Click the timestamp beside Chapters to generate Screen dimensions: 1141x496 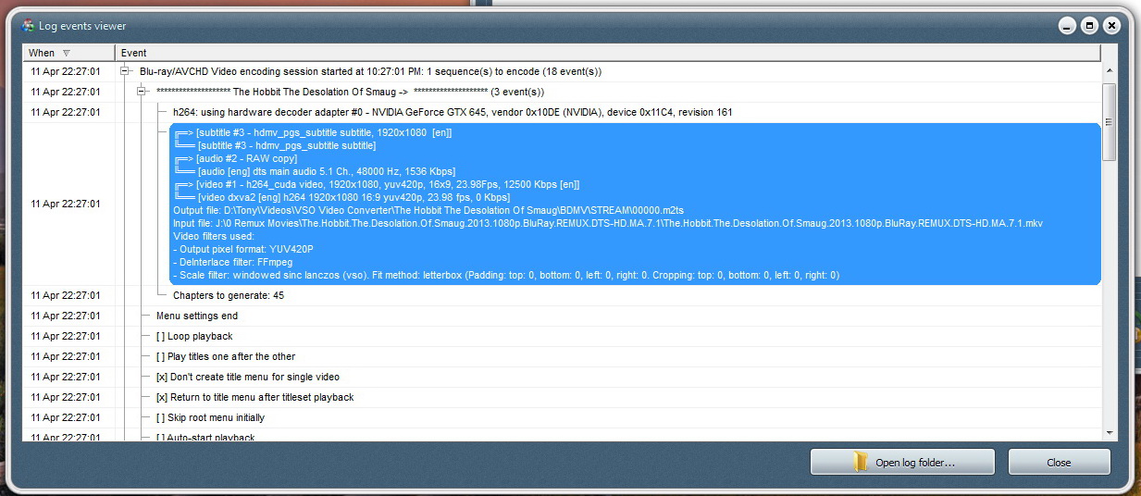66,295
